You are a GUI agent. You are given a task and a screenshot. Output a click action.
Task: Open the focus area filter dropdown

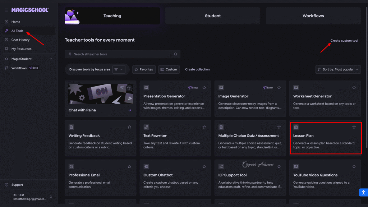[x=119, y=69]
